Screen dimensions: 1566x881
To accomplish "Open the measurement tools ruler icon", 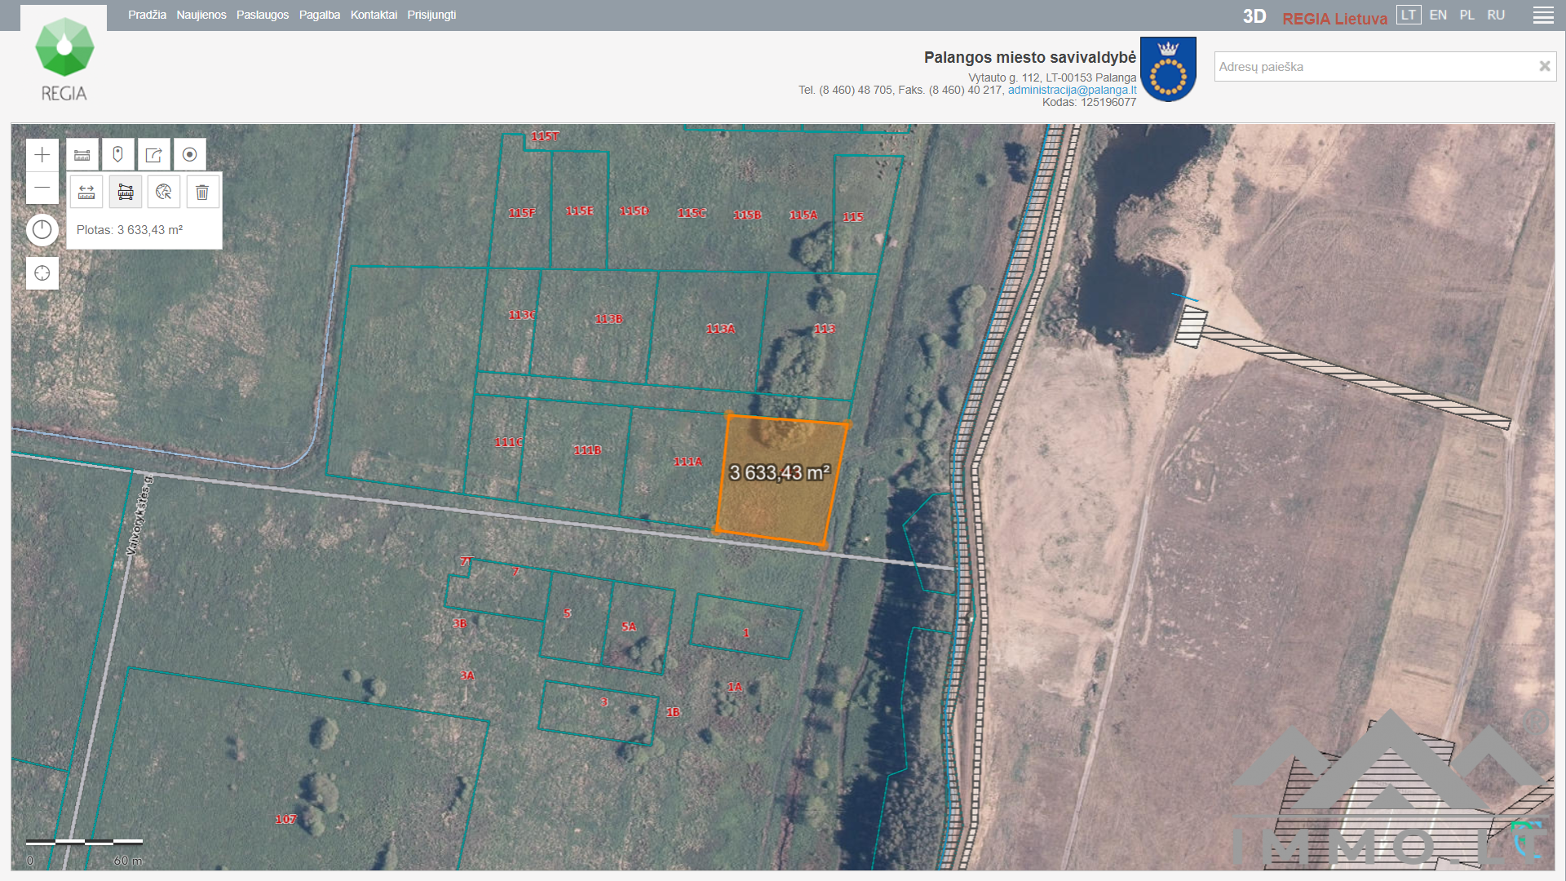I will 82,155.
